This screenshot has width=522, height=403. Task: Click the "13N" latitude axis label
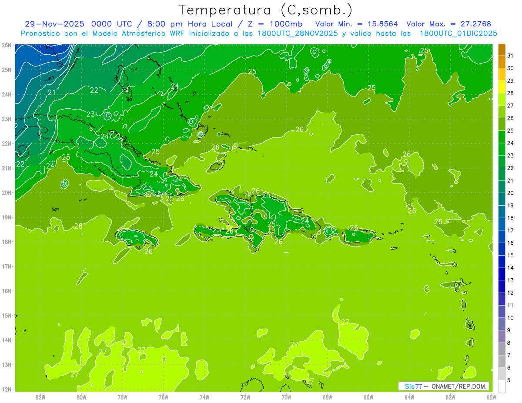click(x=7, y=365)
